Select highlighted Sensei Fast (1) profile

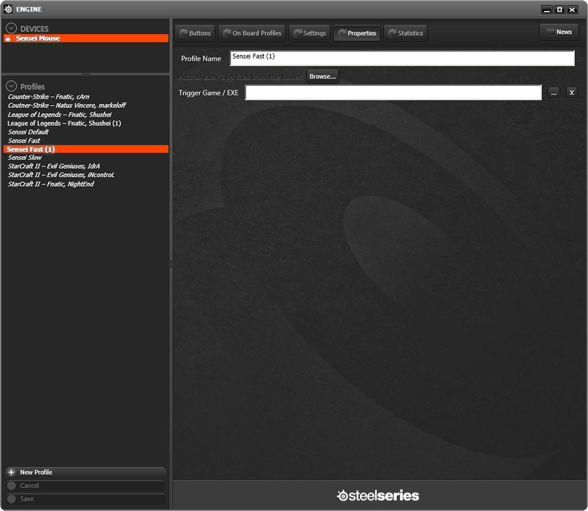click(86, 149)
